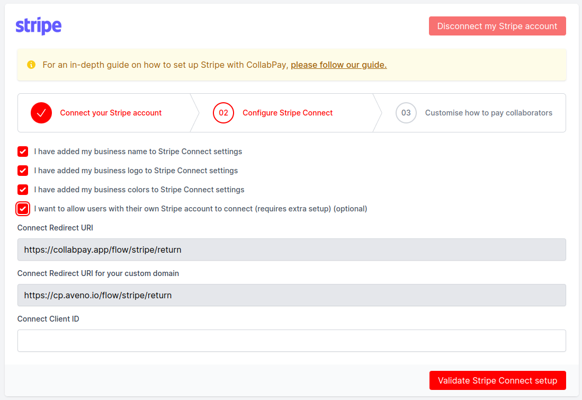Toggle the business colors checkbox off
582x400 pixels.
pos(23,190)
